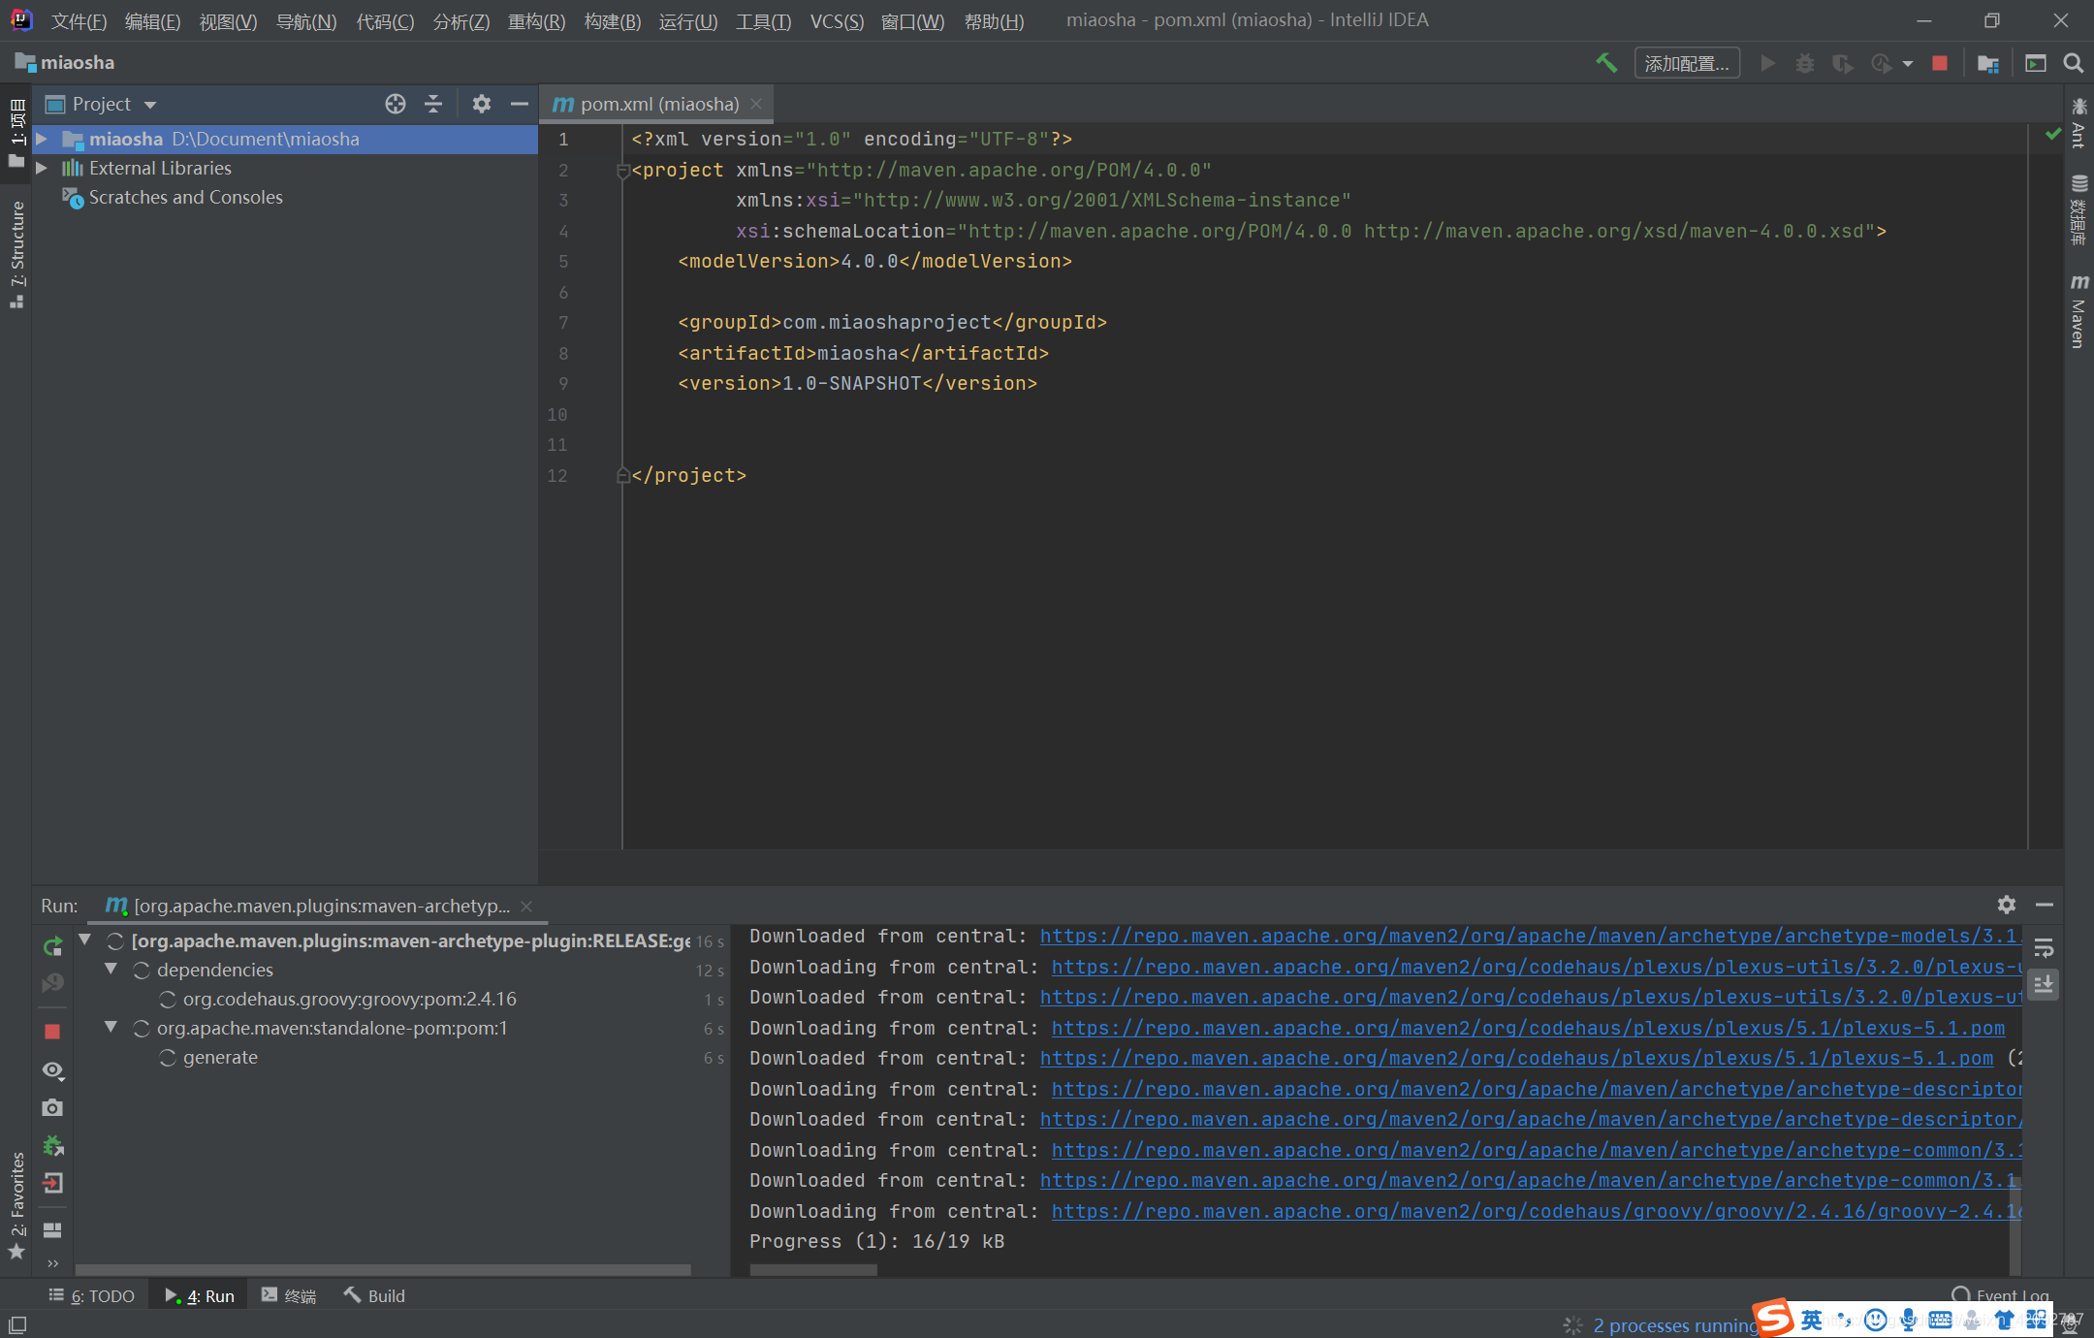Select the generate run tree item

(220, 1058)
